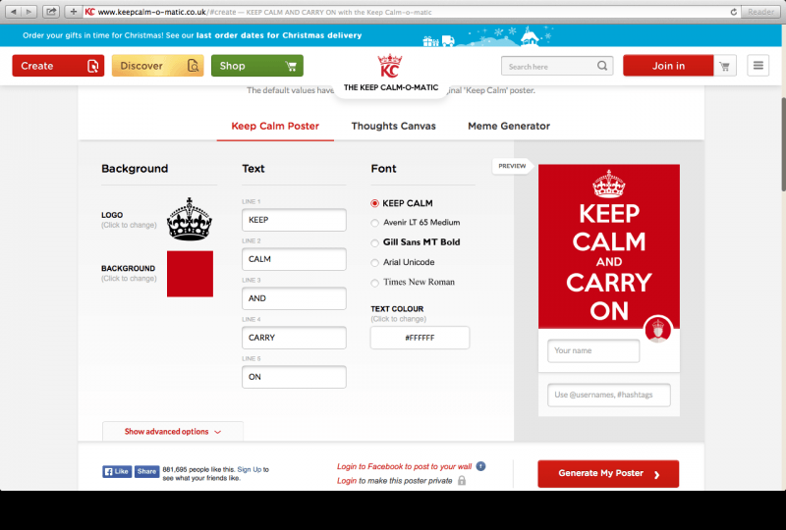Click the PREVIEW label tag

click(512, 166)
